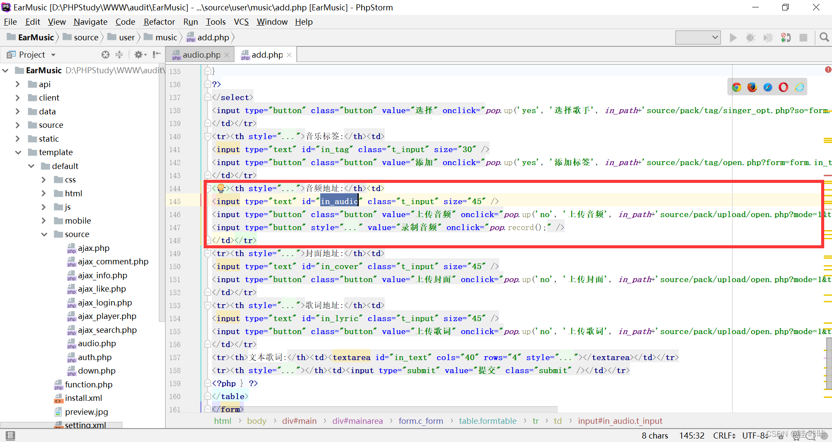The image size is (832, 442).
Task: Hide the Project tool window
Action: (x=157, y=55)
